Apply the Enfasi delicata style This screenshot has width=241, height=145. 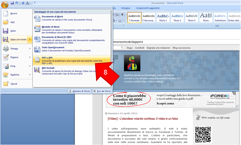pyautogui.click(x=234, y=18)
